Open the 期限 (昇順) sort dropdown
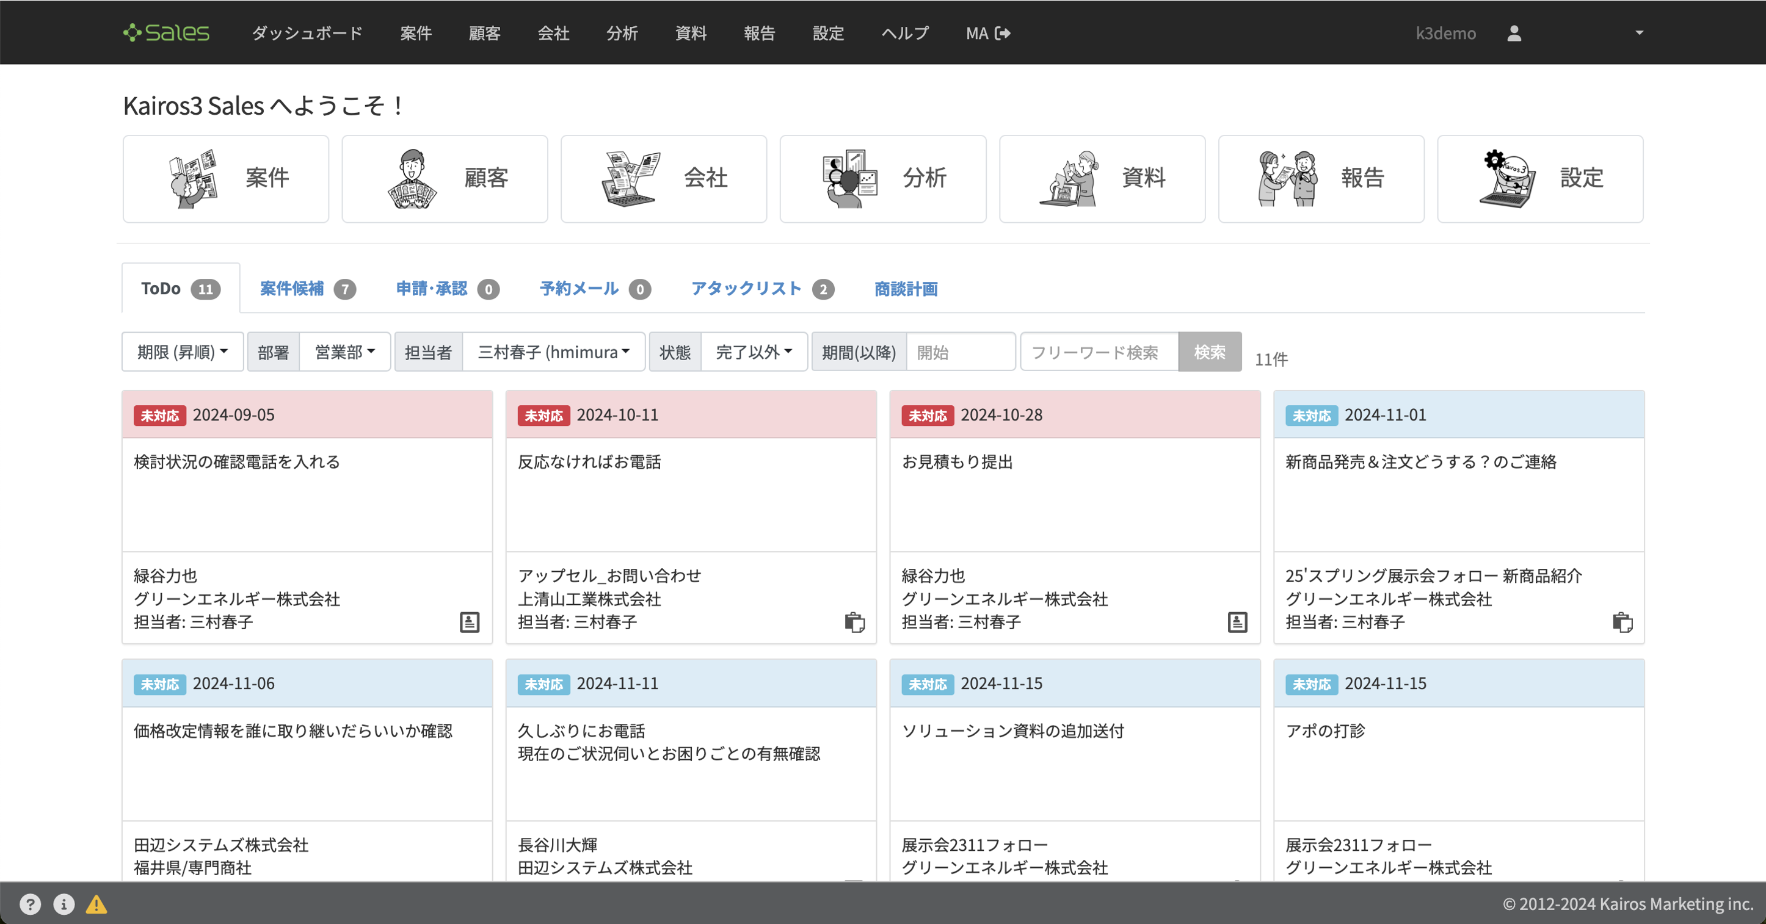This screenshot has height=924, width=1766. point(183,352)
